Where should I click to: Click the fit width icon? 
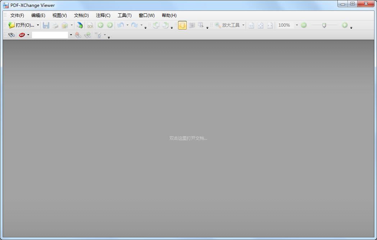point(270,25)
